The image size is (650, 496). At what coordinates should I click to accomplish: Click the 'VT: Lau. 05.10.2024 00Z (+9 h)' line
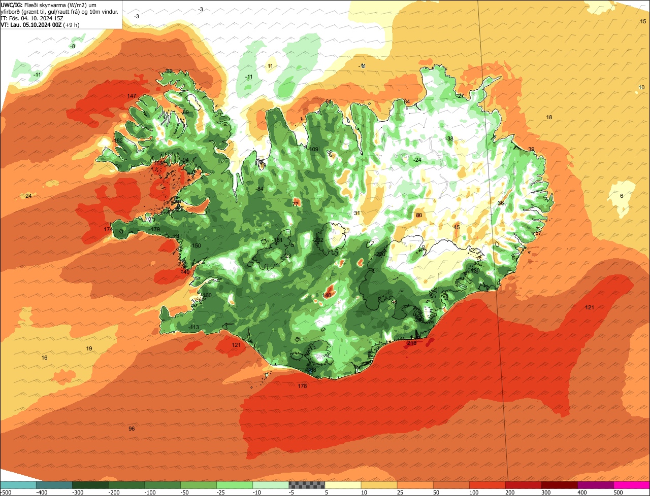click(40, 24)
